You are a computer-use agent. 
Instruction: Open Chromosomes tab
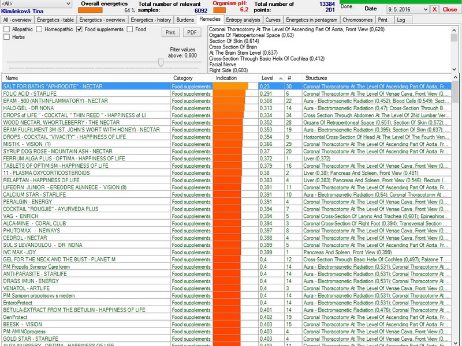[x=357, y=20]
